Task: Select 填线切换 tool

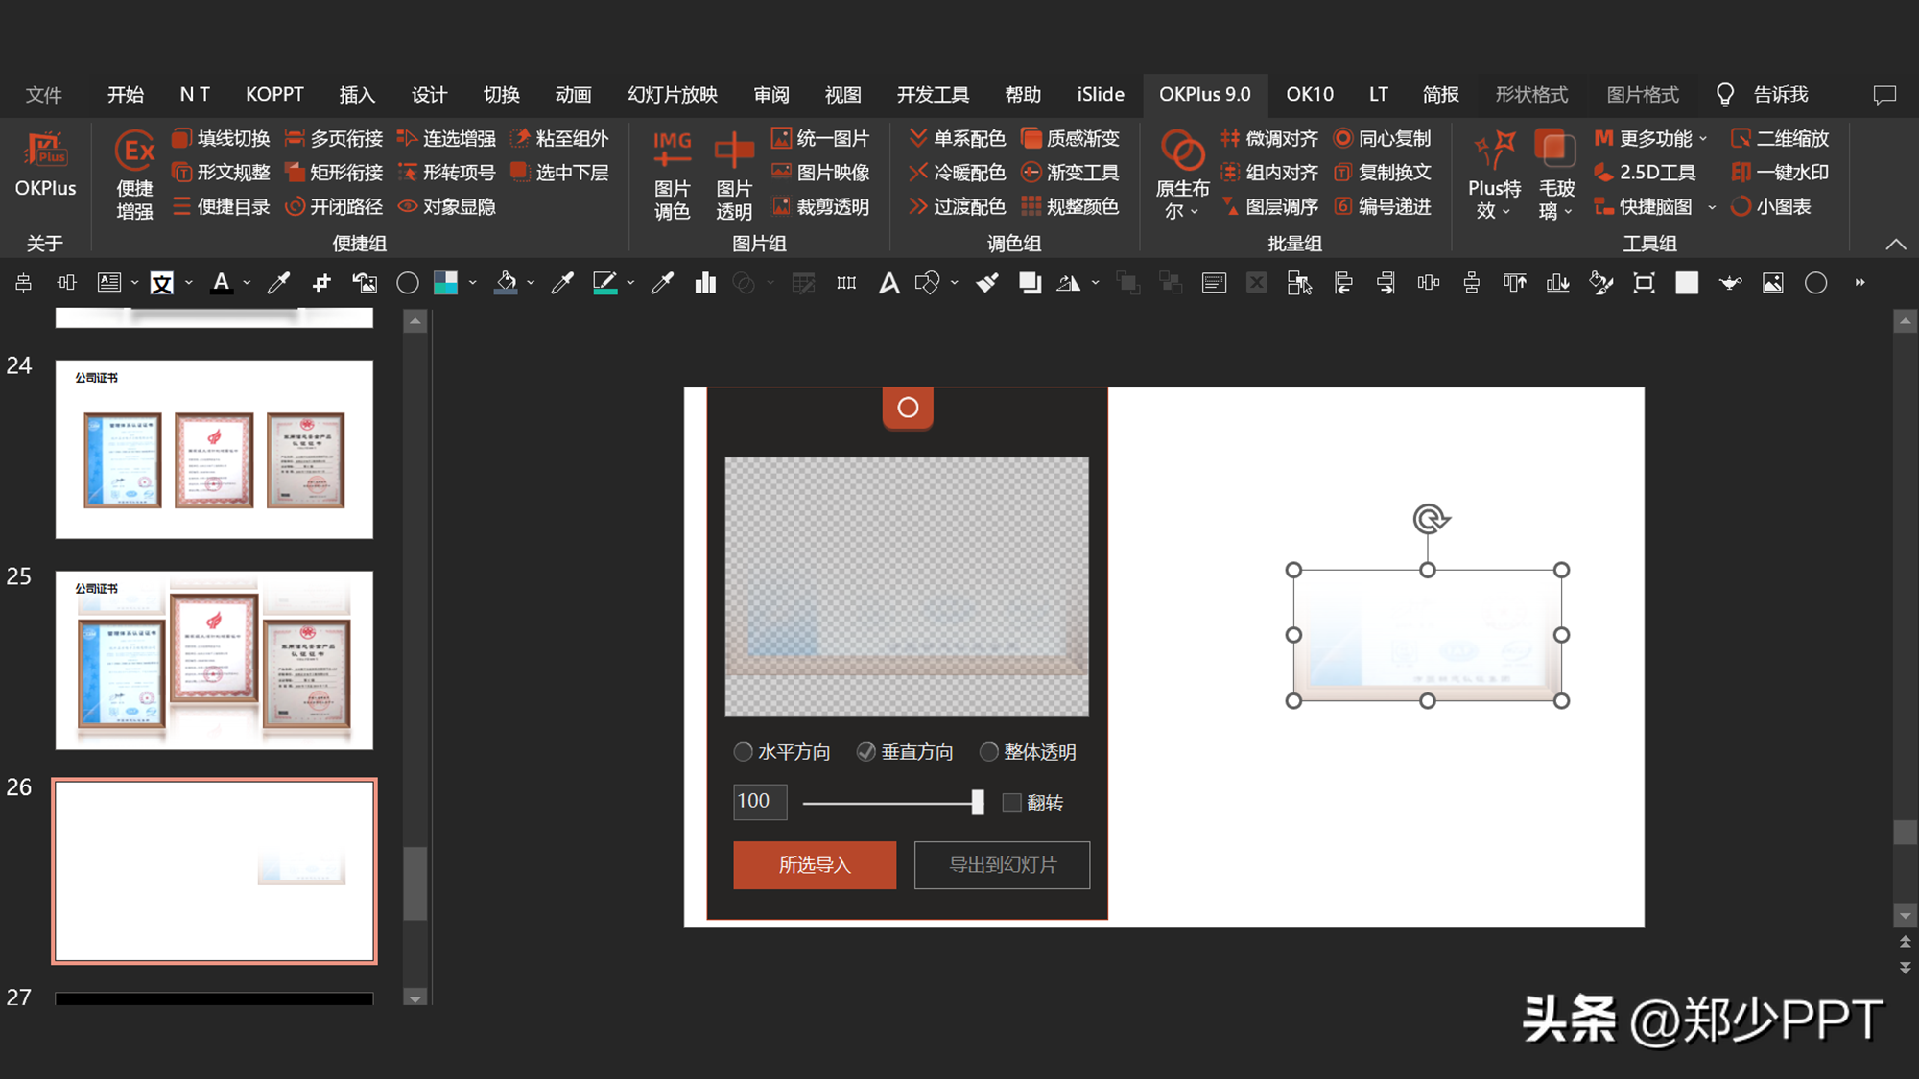Action: (x=222, y=139)
